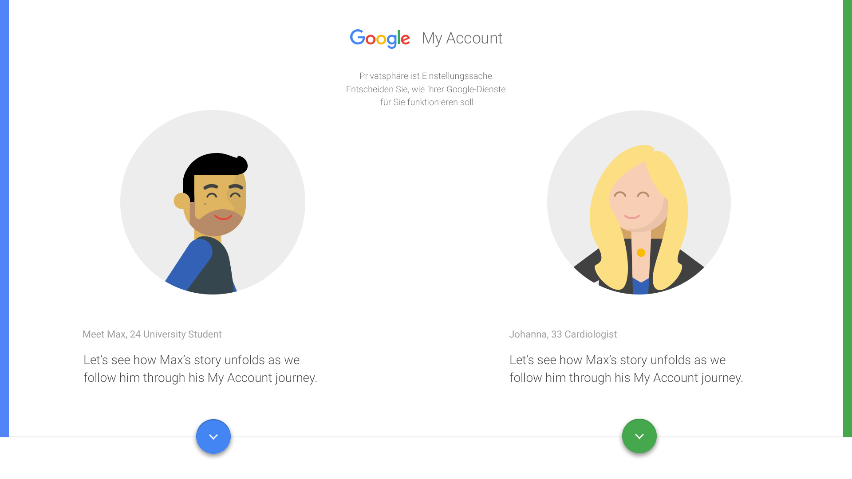This screenshot has width=852, height=479.
Task: Click the green down-arrow button under Johanna
Action: pos(639,436)
